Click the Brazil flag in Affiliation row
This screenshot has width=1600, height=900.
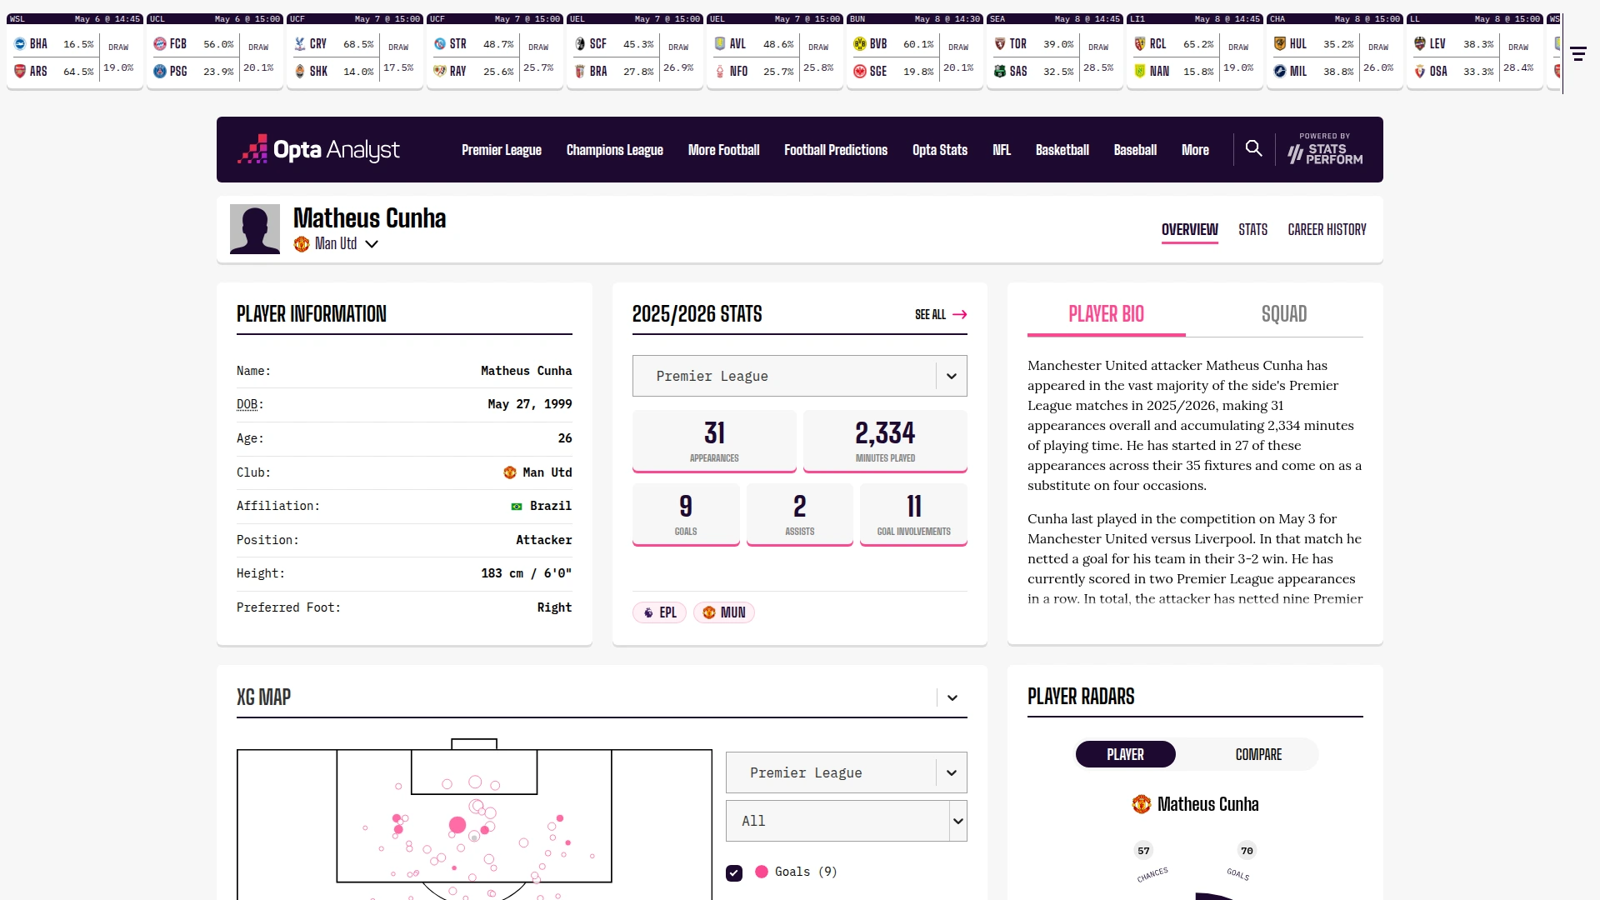pos(517,506)
